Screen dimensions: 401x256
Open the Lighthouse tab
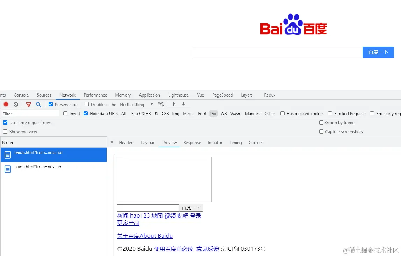[179, 95]
